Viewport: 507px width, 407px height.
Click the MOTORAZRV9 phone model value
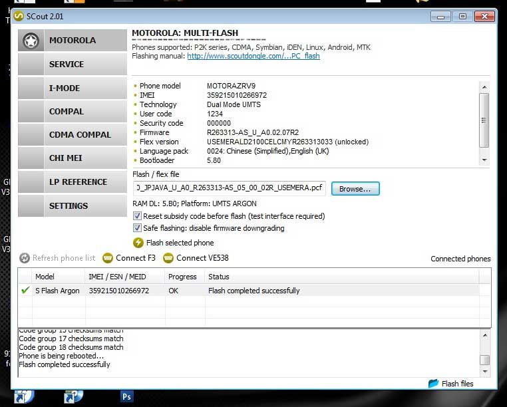(231, 86)
